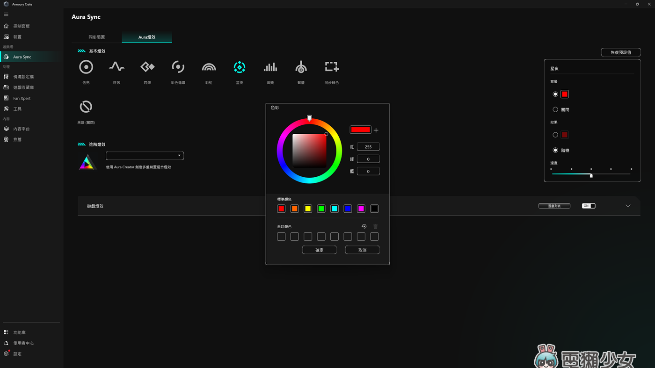Click the saturation square inside color wheel
The image size is (655, 368).
309,151
